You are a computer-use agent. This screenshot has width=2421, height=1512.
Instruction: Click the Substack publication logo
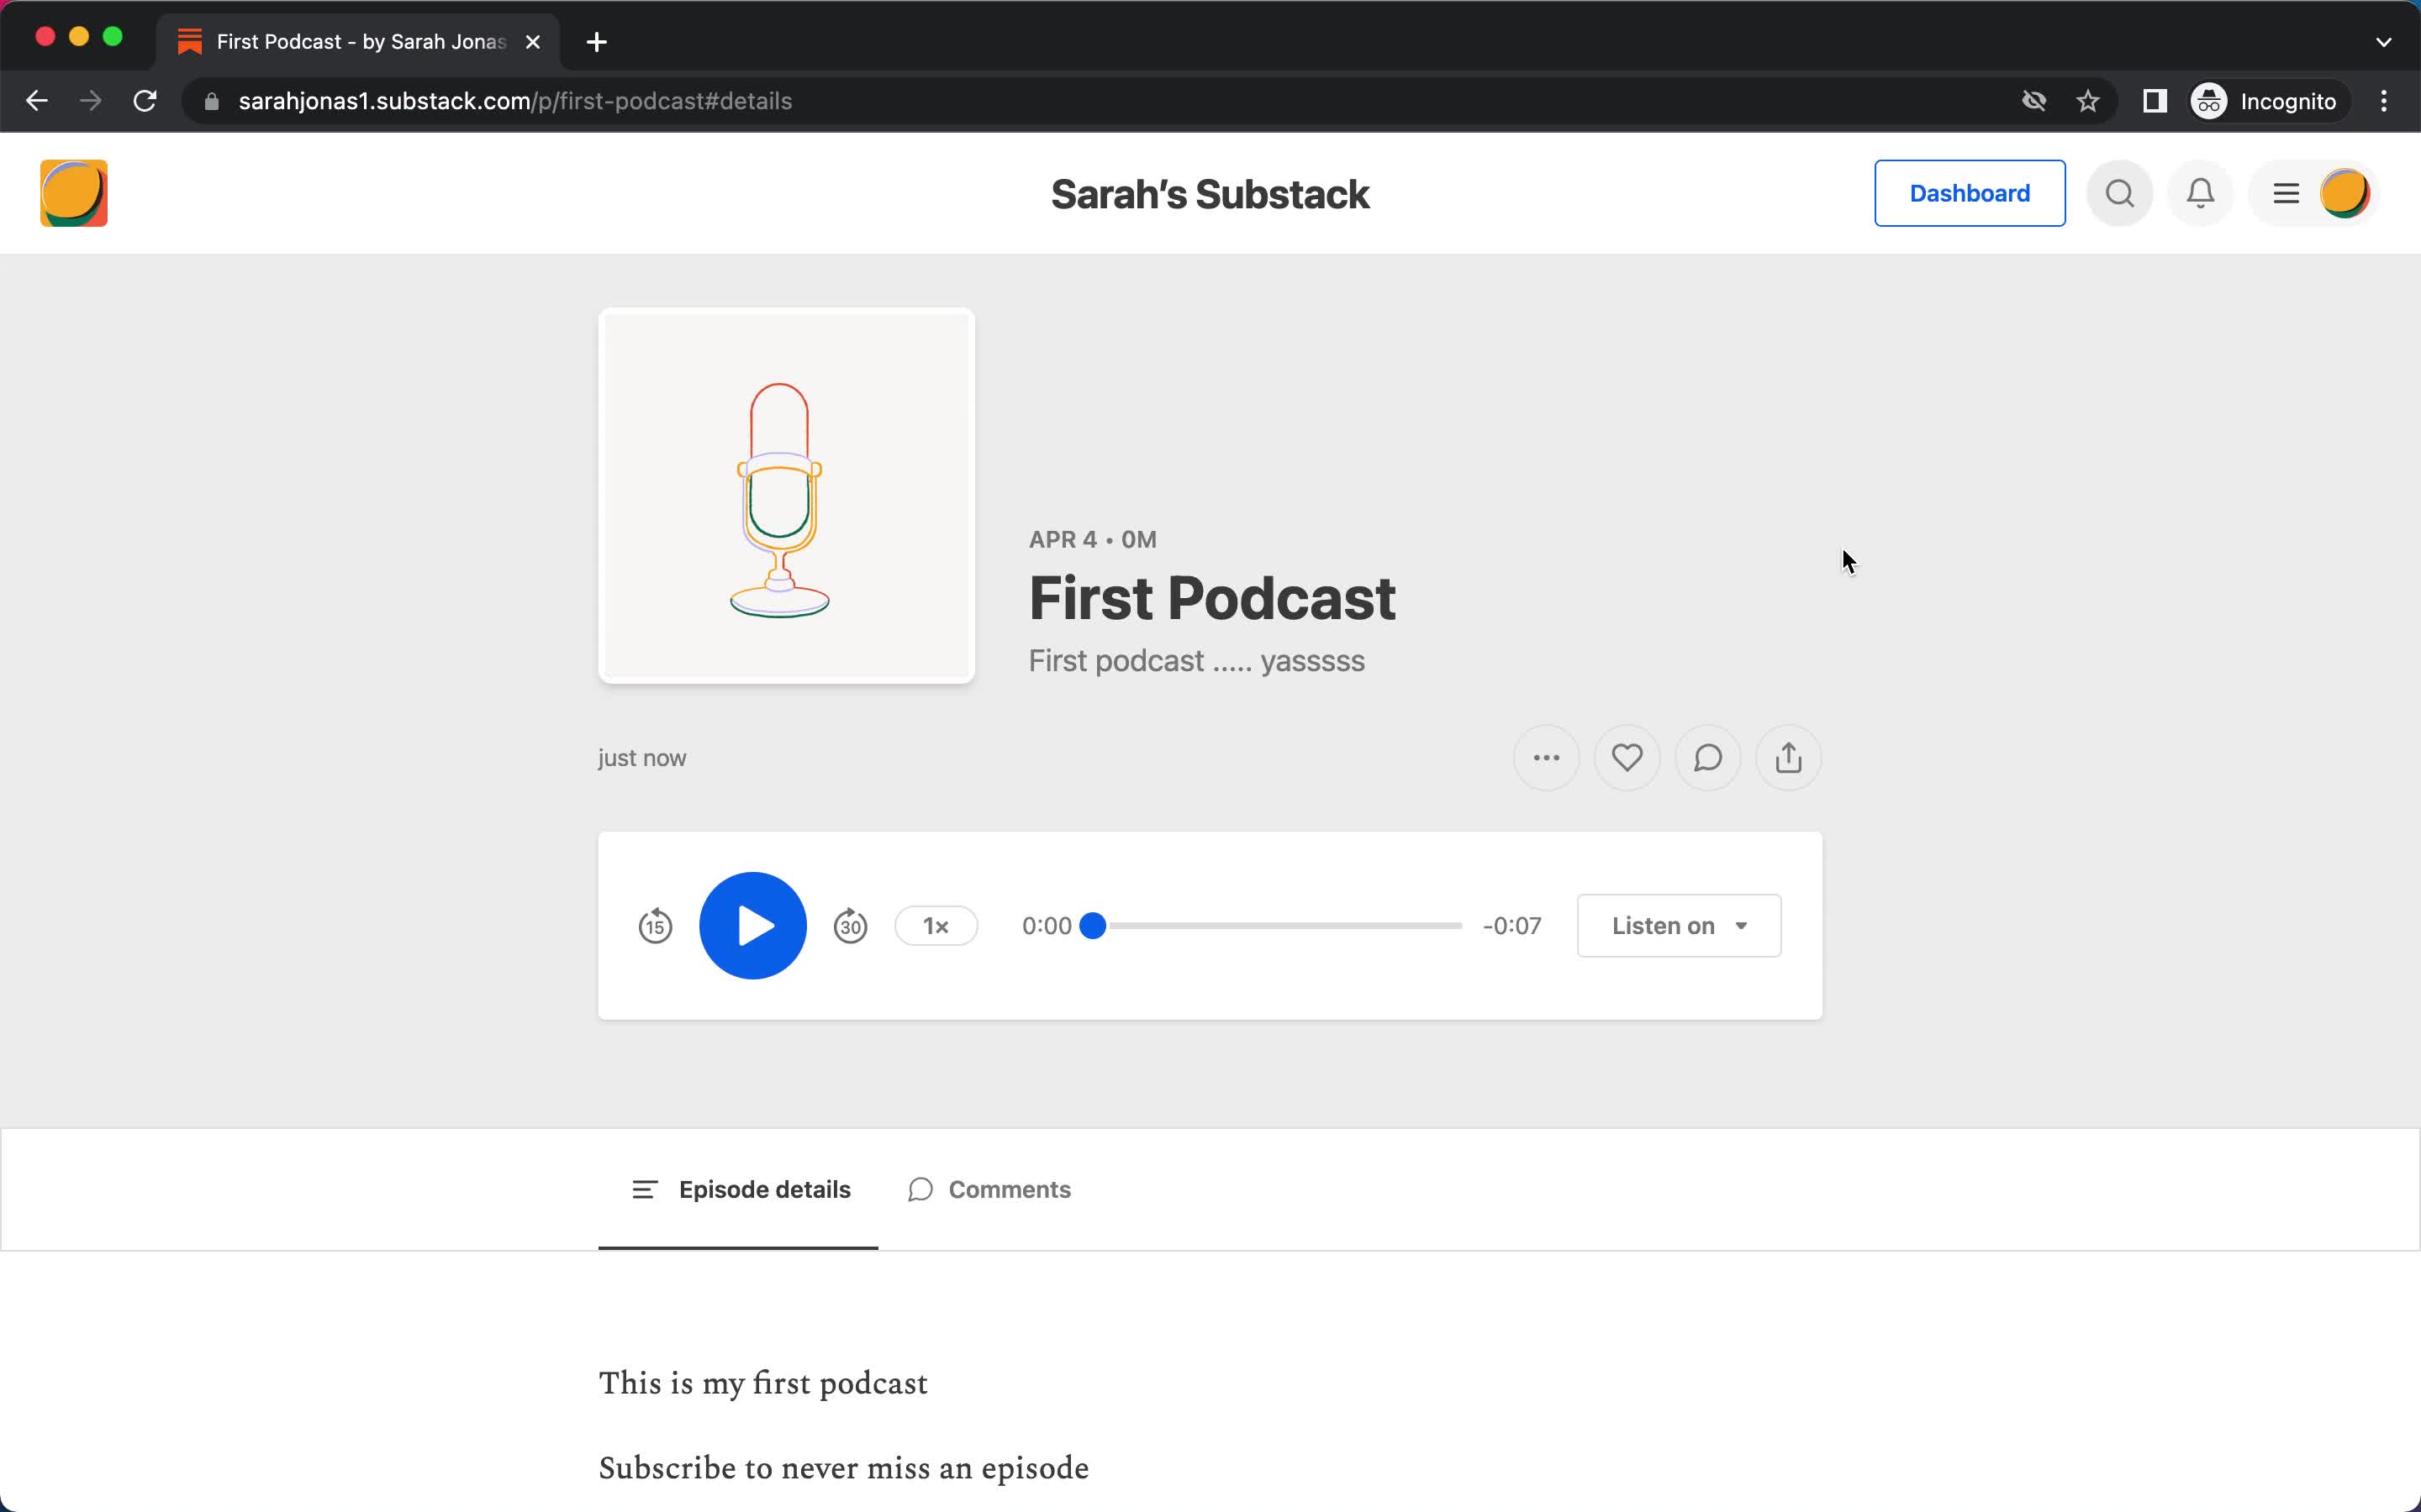[x=74, y=193]
